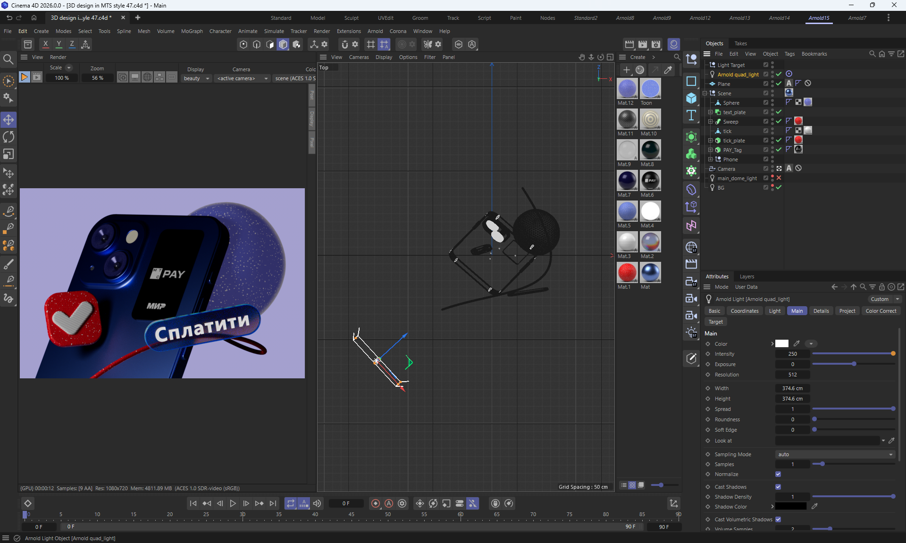906x543 pixels.
Task: Toggle the Normalize checkbox
Action: click(778, 474)
